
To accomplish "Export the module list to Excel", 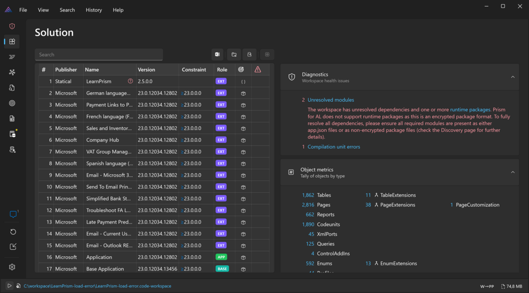I will pyautogui.click(x=217, y=54).
